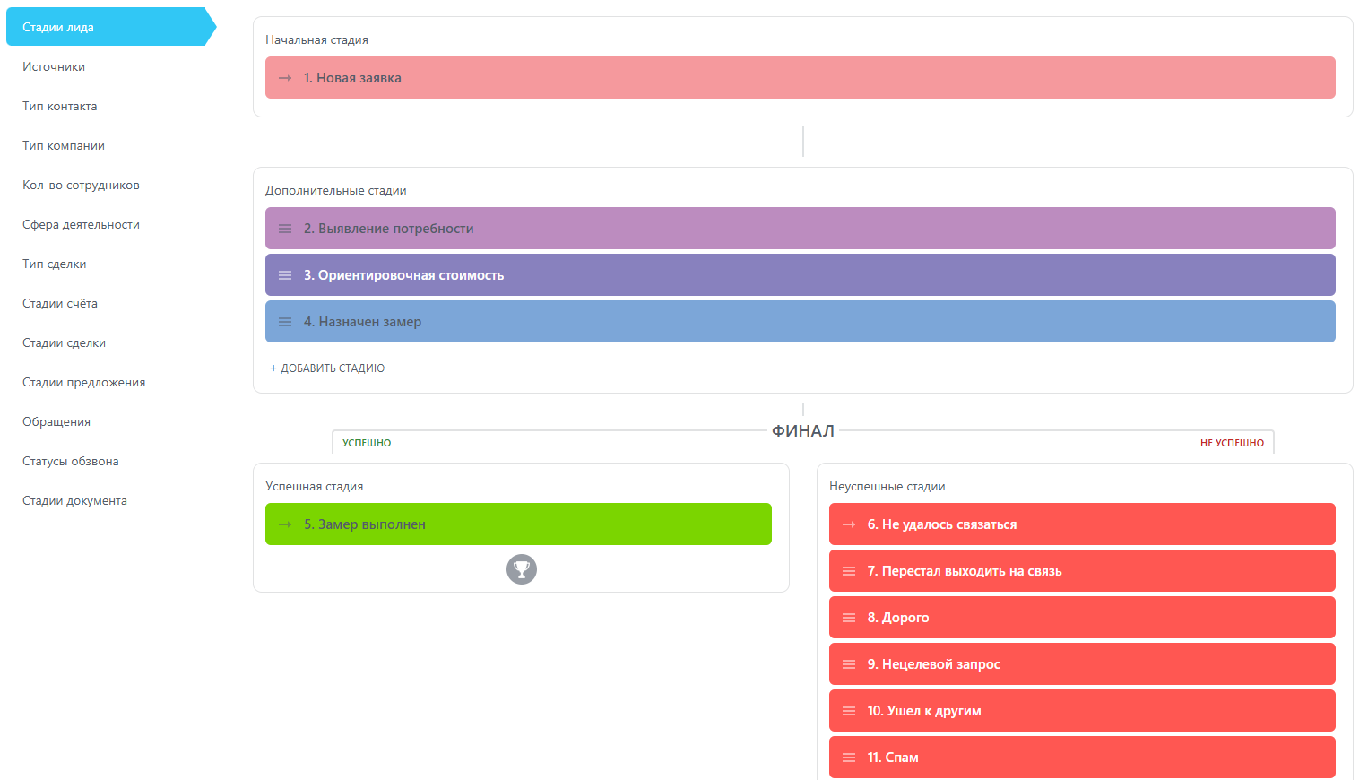The height and width of the screenshot is (780, 1359).
Task: Click the arrow icon on Замер выполнен
Action: (285, 524)
